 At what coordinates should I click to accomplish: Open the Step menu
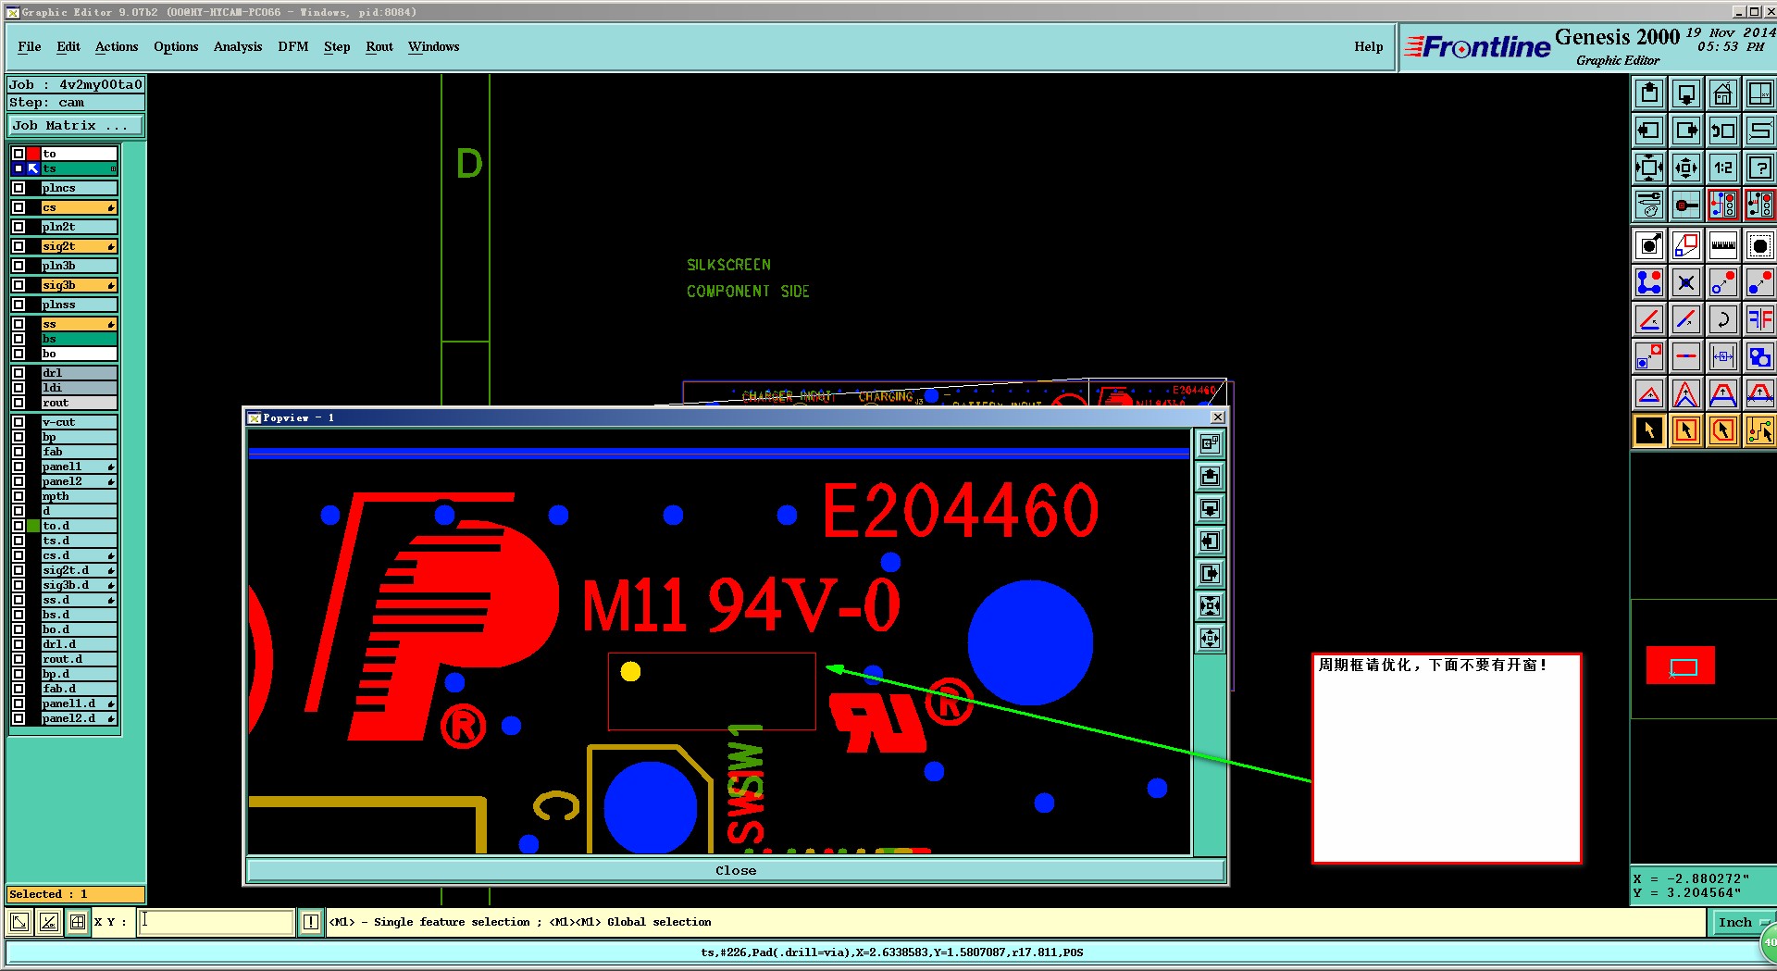pyautogui.click(x=337, y=46)
